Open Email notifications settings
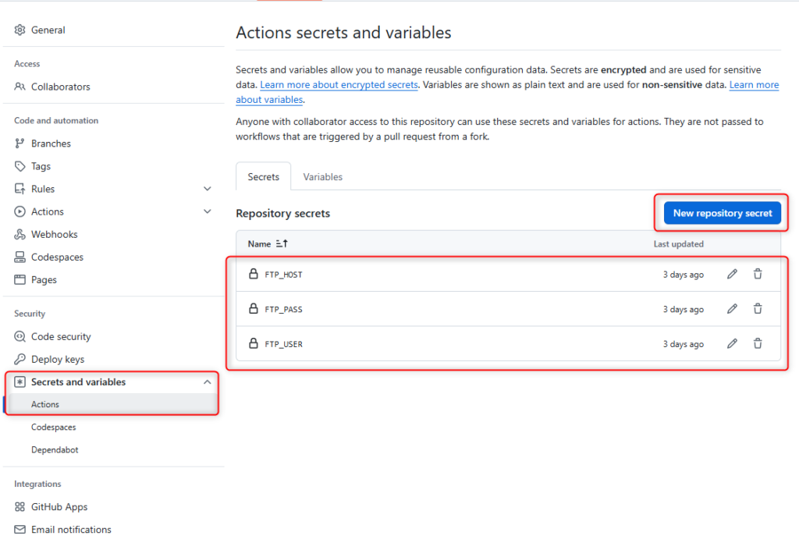The image size is (799, 550). point(71,530)
